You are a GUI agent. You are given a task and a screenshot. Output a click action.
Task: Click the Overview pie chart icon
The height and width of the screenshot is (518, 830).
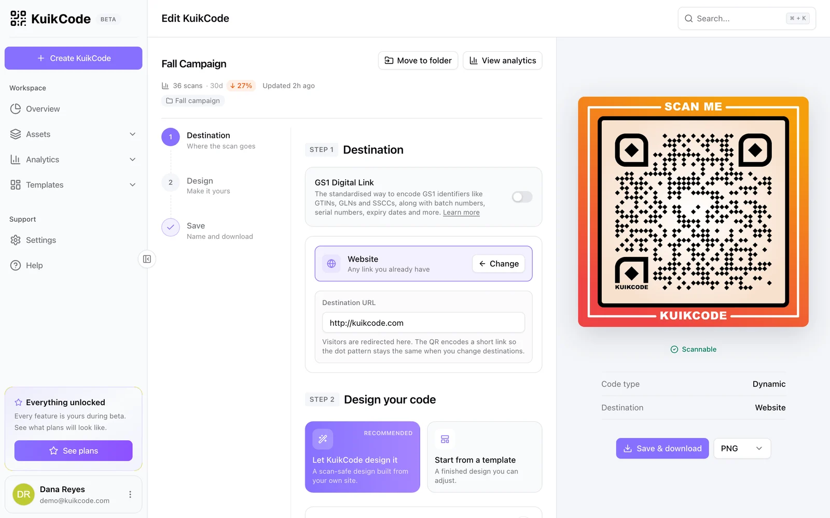[x=16, y=109]
